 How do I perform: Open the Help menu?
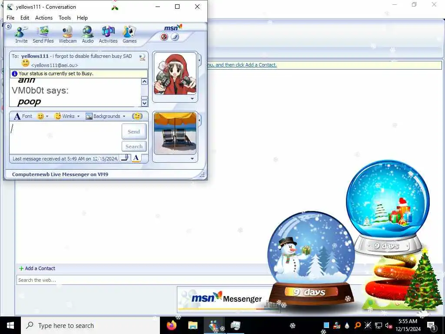pos(82,17)
